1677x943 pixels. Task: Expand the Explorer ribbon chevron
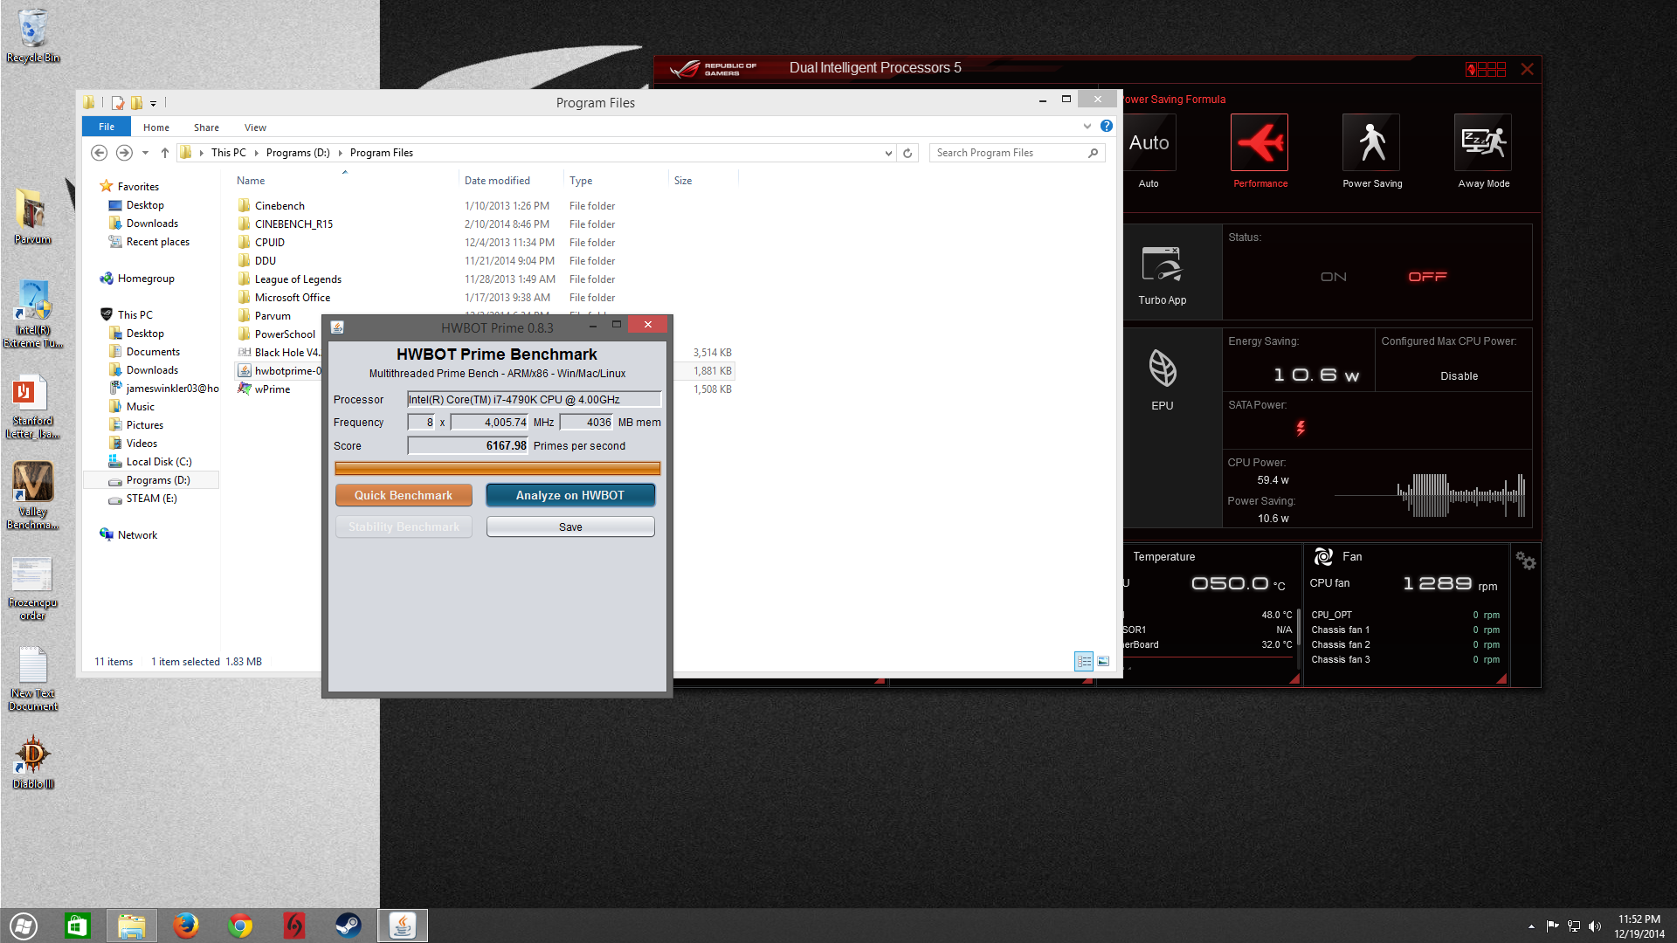(1087, 126)
